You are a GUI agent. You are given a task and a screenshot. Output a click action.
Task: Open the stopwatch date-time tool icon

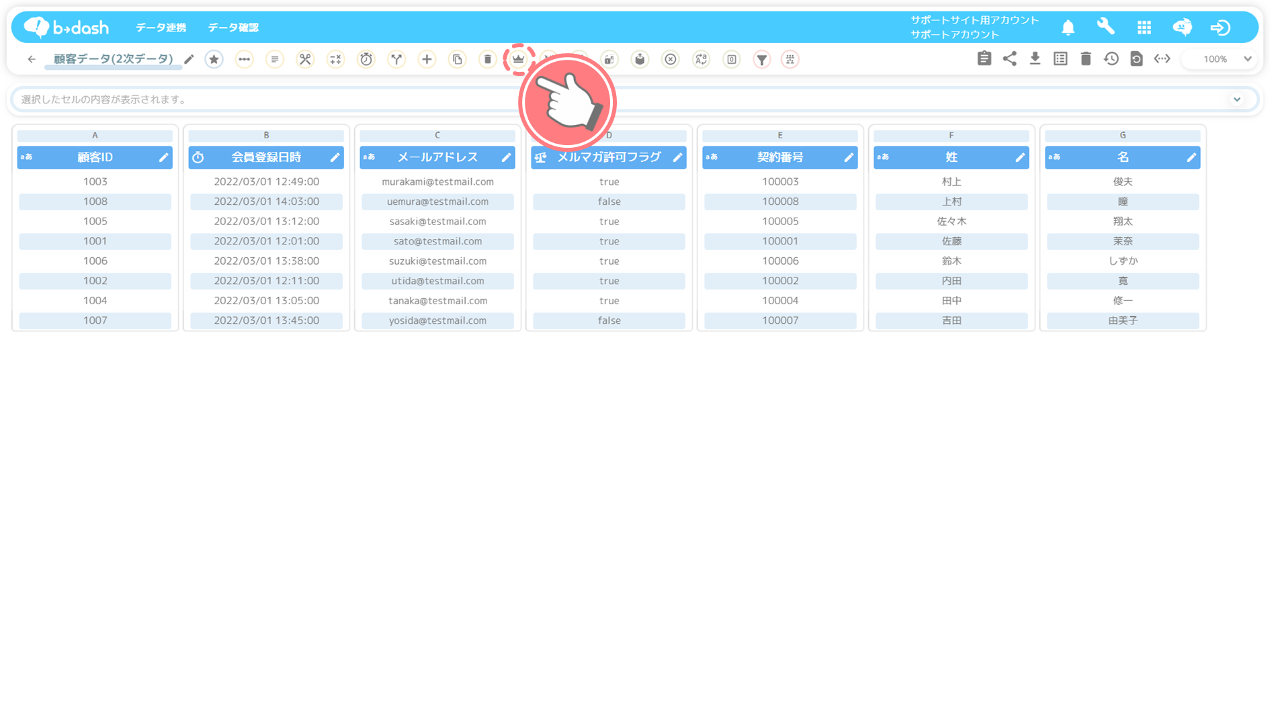(x=366, y=59)
